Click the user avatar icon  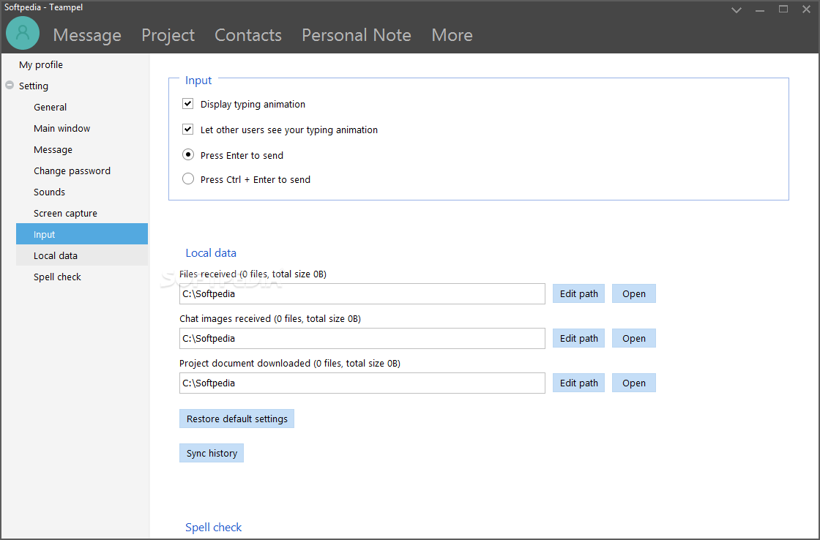(x=23, y=33)
